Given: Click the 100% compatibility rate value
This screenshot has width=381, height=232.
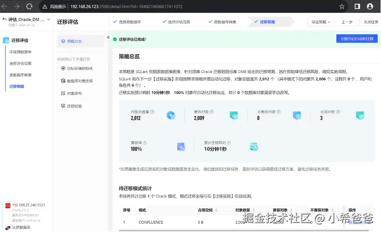Looking at the screenshot, I should (x=136, y=149).
